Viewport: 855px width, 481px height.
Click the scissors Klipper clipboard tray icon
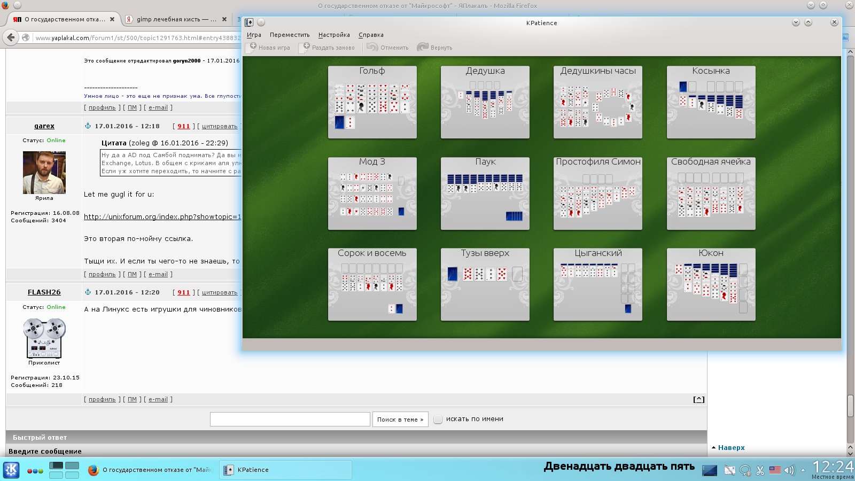click(x=760, y=470)
